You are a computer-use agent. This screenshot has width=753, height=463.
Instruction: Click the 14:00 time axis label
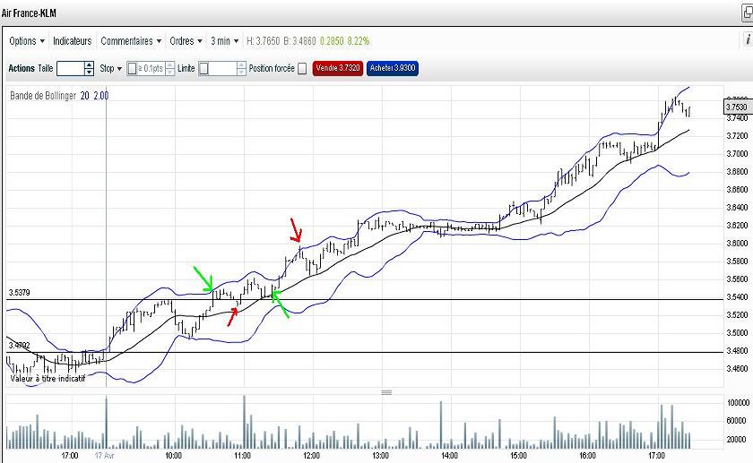[449, 455]
